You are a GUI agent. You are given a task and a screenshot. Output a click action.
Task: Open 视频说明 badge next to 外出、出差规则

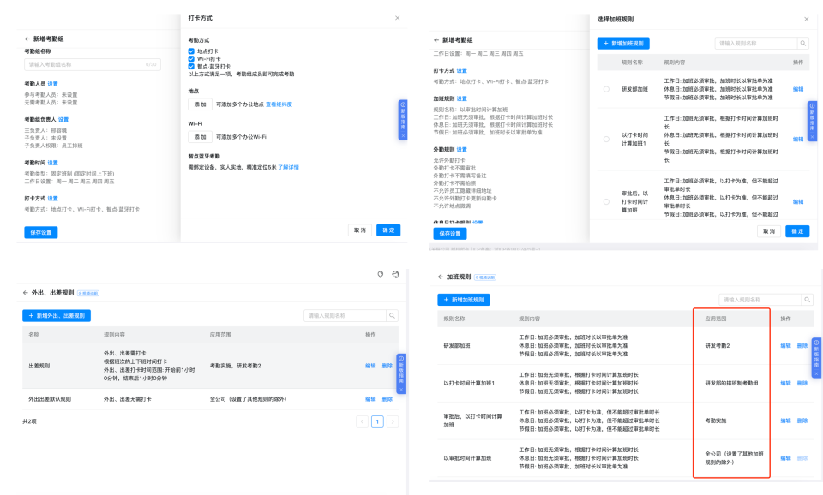[88, 293]
